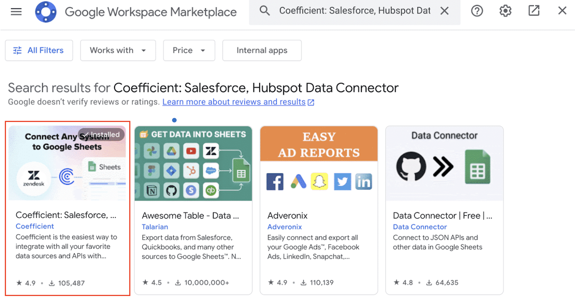
Task: Expand the Works with dropdown
Action: coord(118,50)
